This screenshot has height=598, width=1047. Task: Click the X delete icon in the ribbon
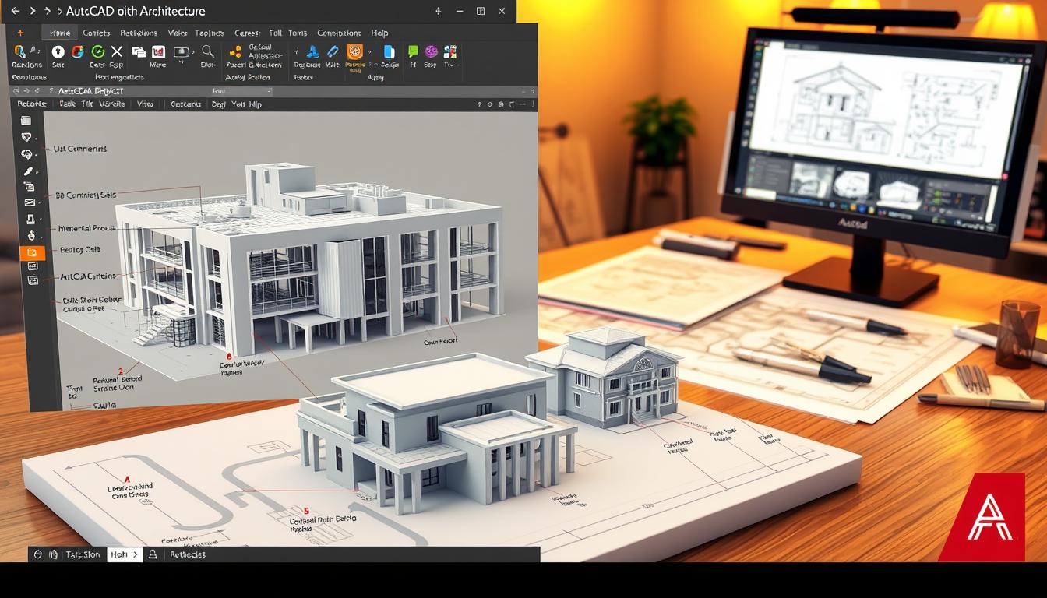(x=116, y=52)
